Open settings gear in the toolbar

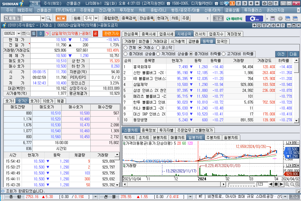pyautogui.click(x=280, y=18)
